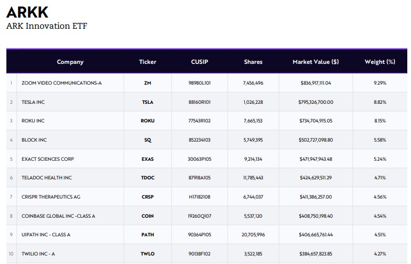The width and height of the screenshot is (411, 264).
Task: Select Exact Sciences Corp CUSIP 30063P105
Action: point(200,159)
